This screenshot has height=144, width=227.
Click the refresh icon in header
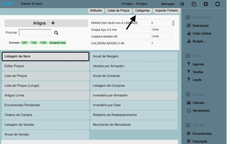coord(217,4)
